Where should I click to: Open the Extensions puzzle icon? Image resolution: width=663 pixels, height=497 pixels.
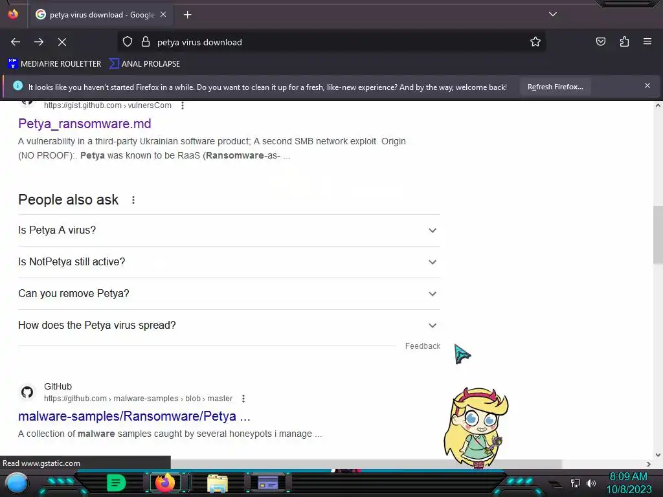624,41
